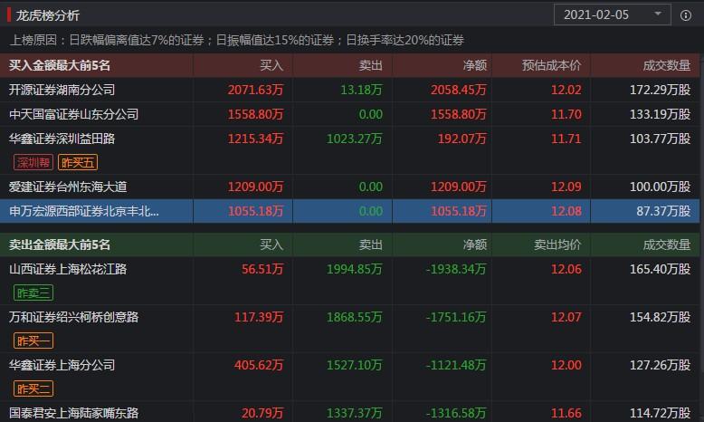Select 华鑫证券上海分公司
The image size is (704, 422).
coord(62,365)
